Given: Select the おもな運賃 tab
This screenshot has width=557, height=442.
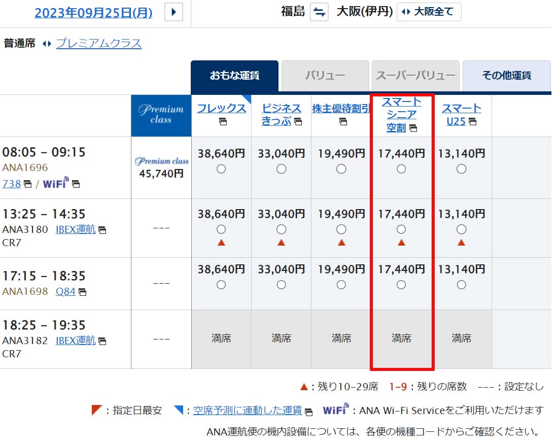Looking at the screenshot, I should click(234, 76).
